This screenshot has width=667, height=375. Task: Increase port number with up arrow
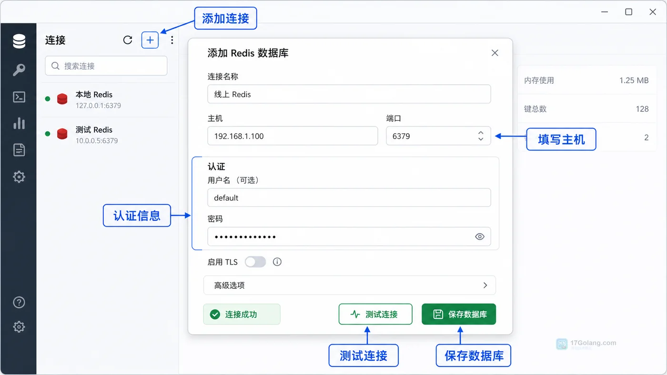tap(481, 133)
